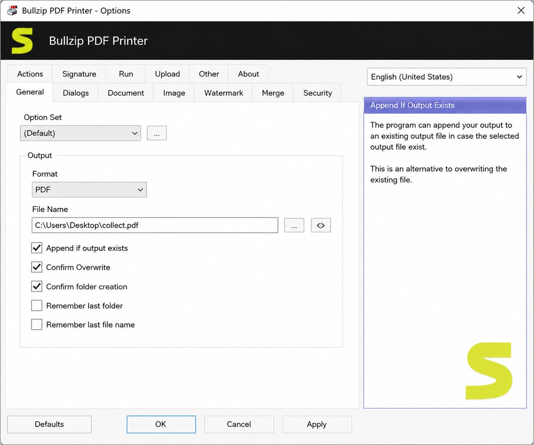The width and height of the screenshot is (534, 445).
Task: Switch to the Security tab
Action: click(317, 93)
